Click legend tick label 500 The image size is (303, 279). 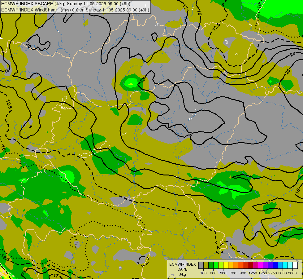(223, 273)
